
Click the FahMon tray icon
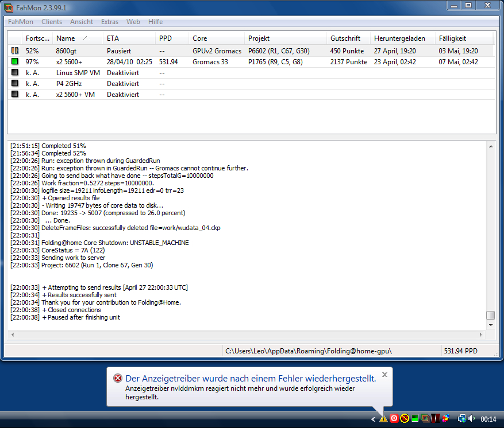click(x=425, y=418)
